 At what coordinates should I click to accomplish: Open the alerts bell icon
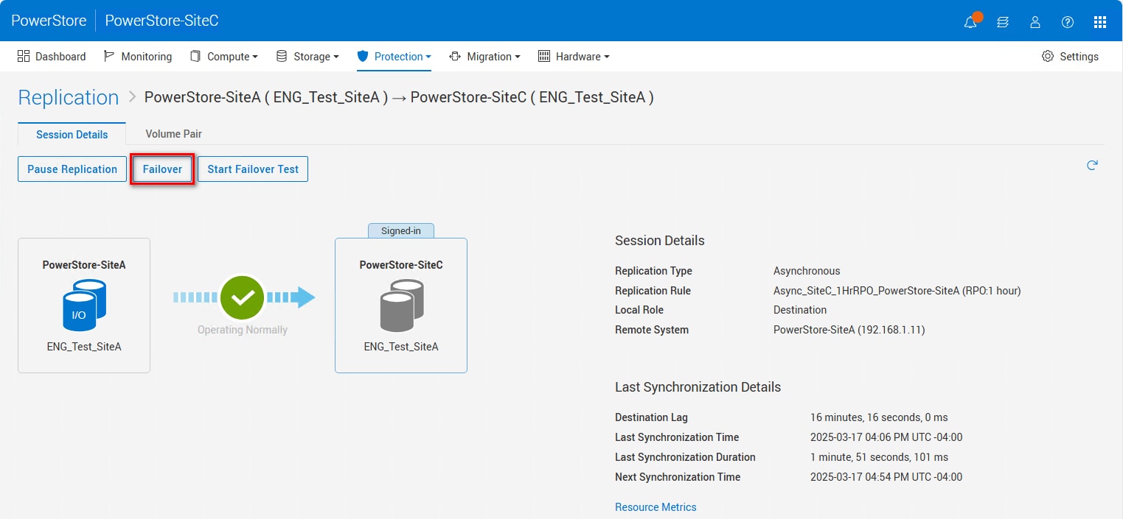tap(971, 21)
